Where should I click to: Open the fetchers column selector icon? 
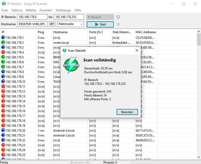(x=118, y=24)
